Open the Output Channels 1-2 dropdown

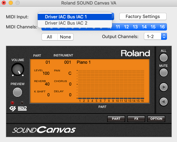point(155,36)
